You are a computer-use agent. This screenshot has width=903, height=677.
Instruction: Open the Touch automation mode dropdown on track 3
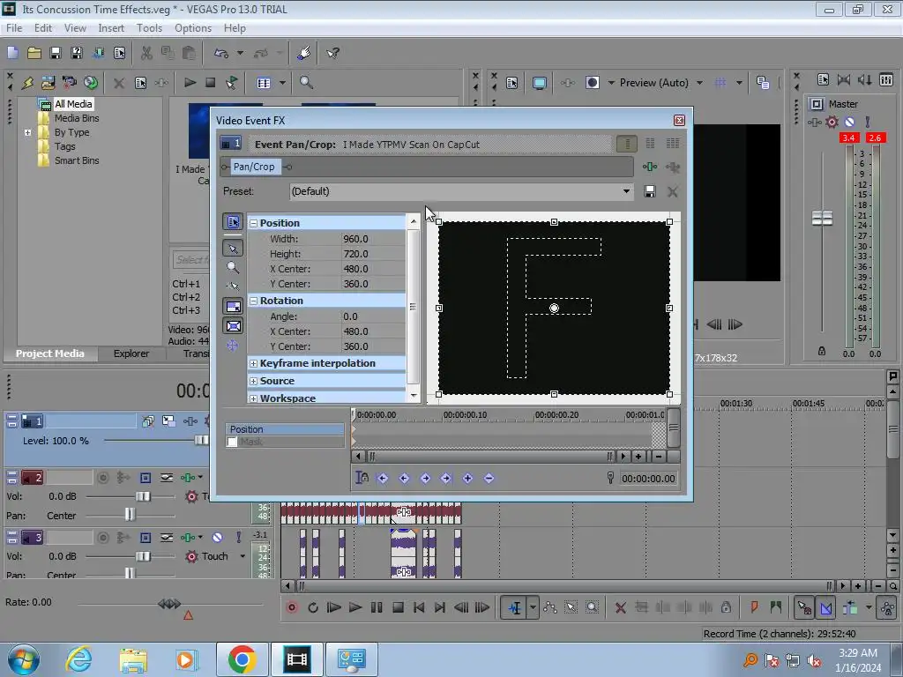[243, 556]
